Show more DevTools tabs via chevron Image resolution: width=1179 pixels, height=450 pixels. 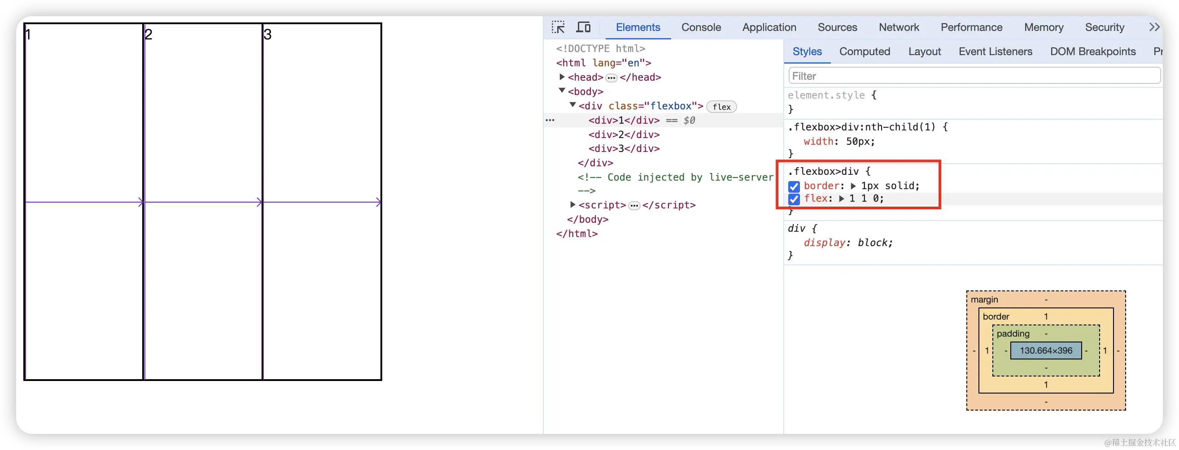1154,27
